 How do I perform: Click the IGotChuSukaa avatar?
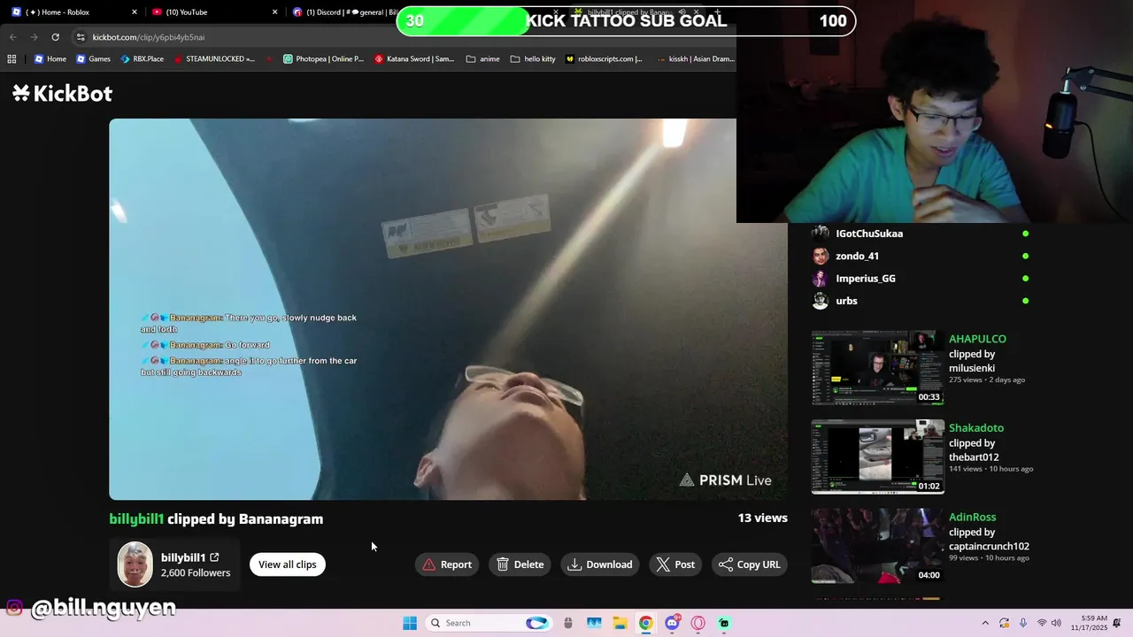pos(821,234)
